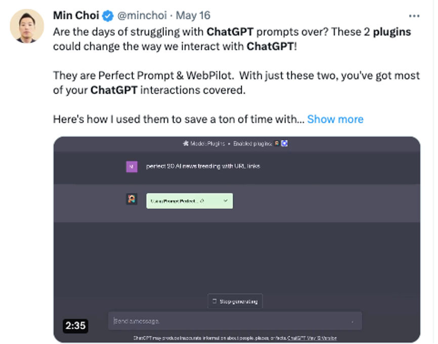Open the Min Choi display name
Screen dimensions: 438x344
75,16
